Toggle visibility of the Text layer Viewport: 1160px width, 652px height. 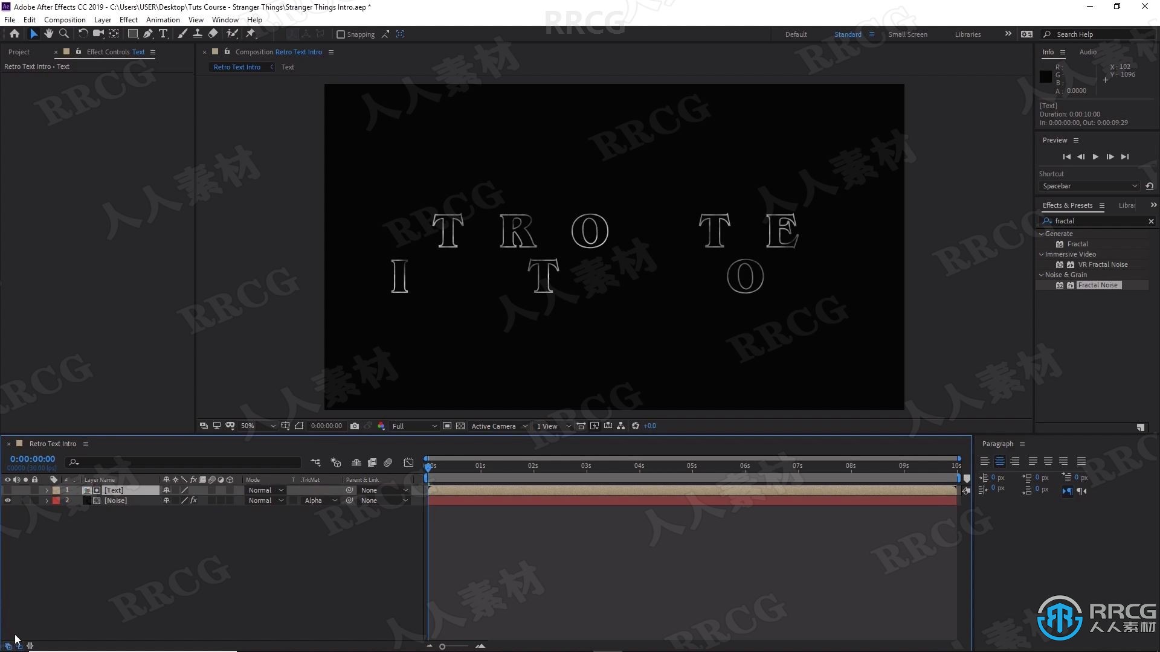8,490
